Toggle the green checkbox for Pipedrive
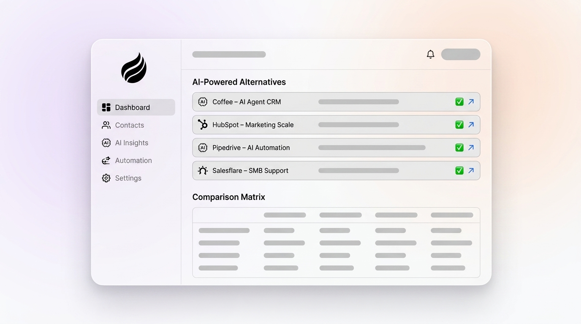581x324 pixels. coord(459,148)
